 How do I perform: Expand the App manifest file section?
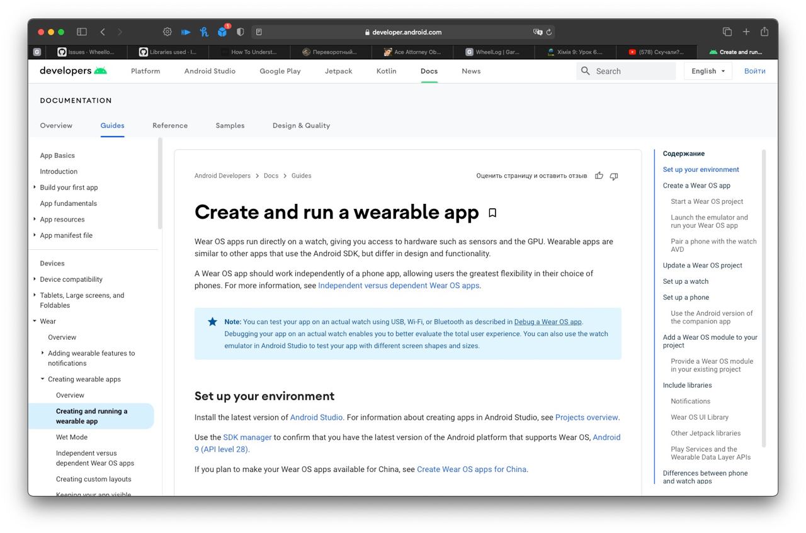(34, 235)
